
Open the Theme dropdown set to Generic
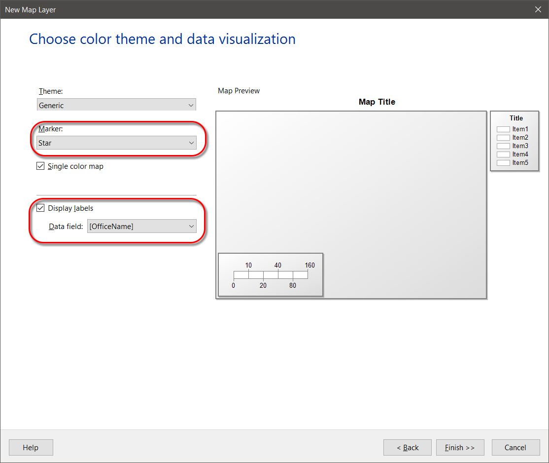[x=116, y=105]
